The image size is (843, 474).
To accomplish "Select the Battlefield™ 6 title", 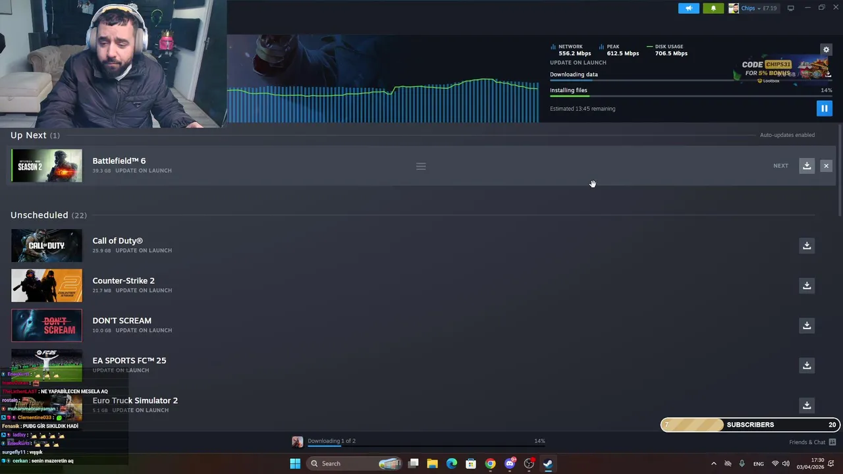I will 119,161.
